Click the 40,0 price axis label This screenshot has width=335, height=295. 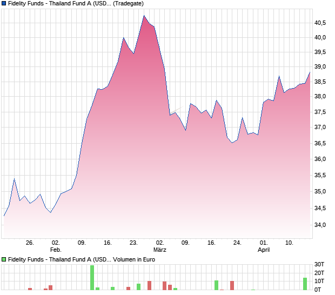[x=320, y=38]
